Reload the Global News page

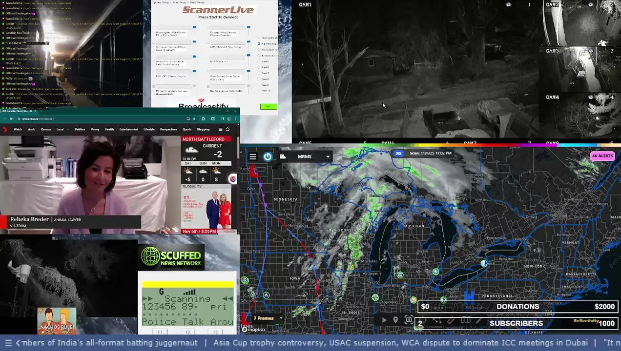pos(11,119)
